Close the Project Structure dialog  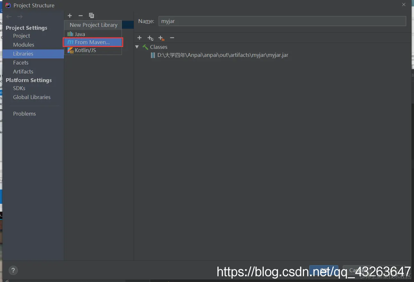point(404,4)
